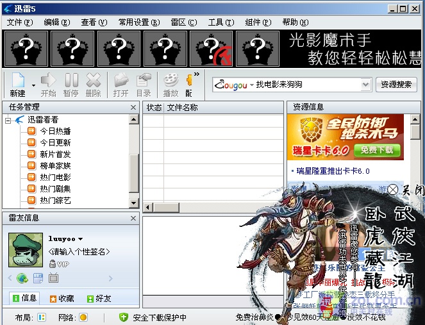Click the luuyoo user avatar

click(26, 250)
